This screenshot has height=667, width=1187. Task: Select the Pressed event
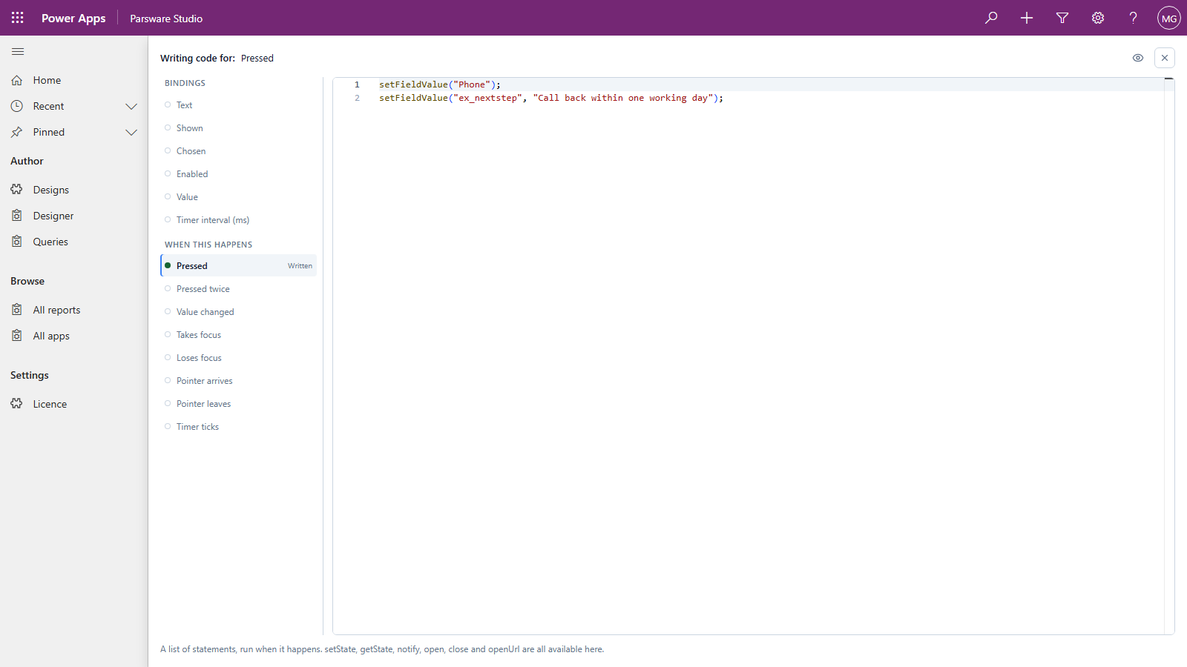(238, 266)
